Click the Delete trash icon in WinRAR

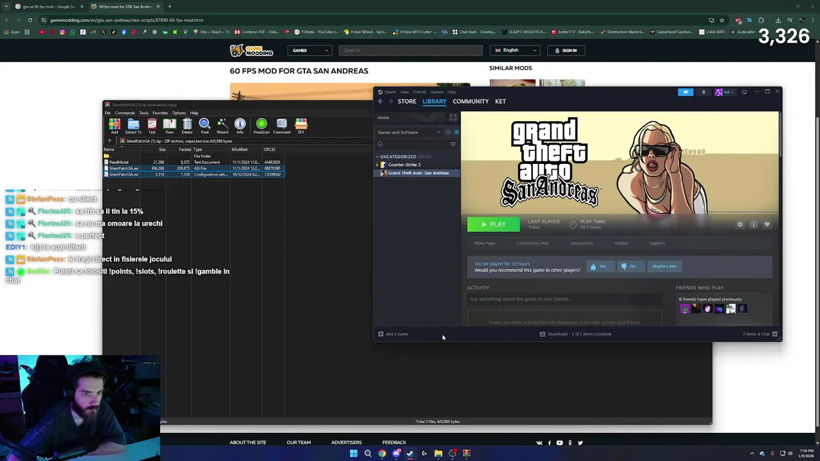pos(187,125)
